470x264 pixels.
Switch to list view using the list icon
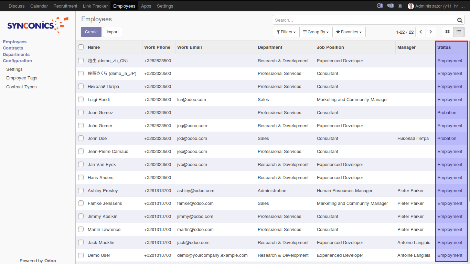point(459,32)
